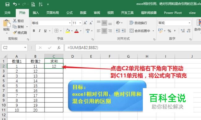Open the font color dropdown arrow
This screenshot has height=120, width=201.
[x=81, y=31]
